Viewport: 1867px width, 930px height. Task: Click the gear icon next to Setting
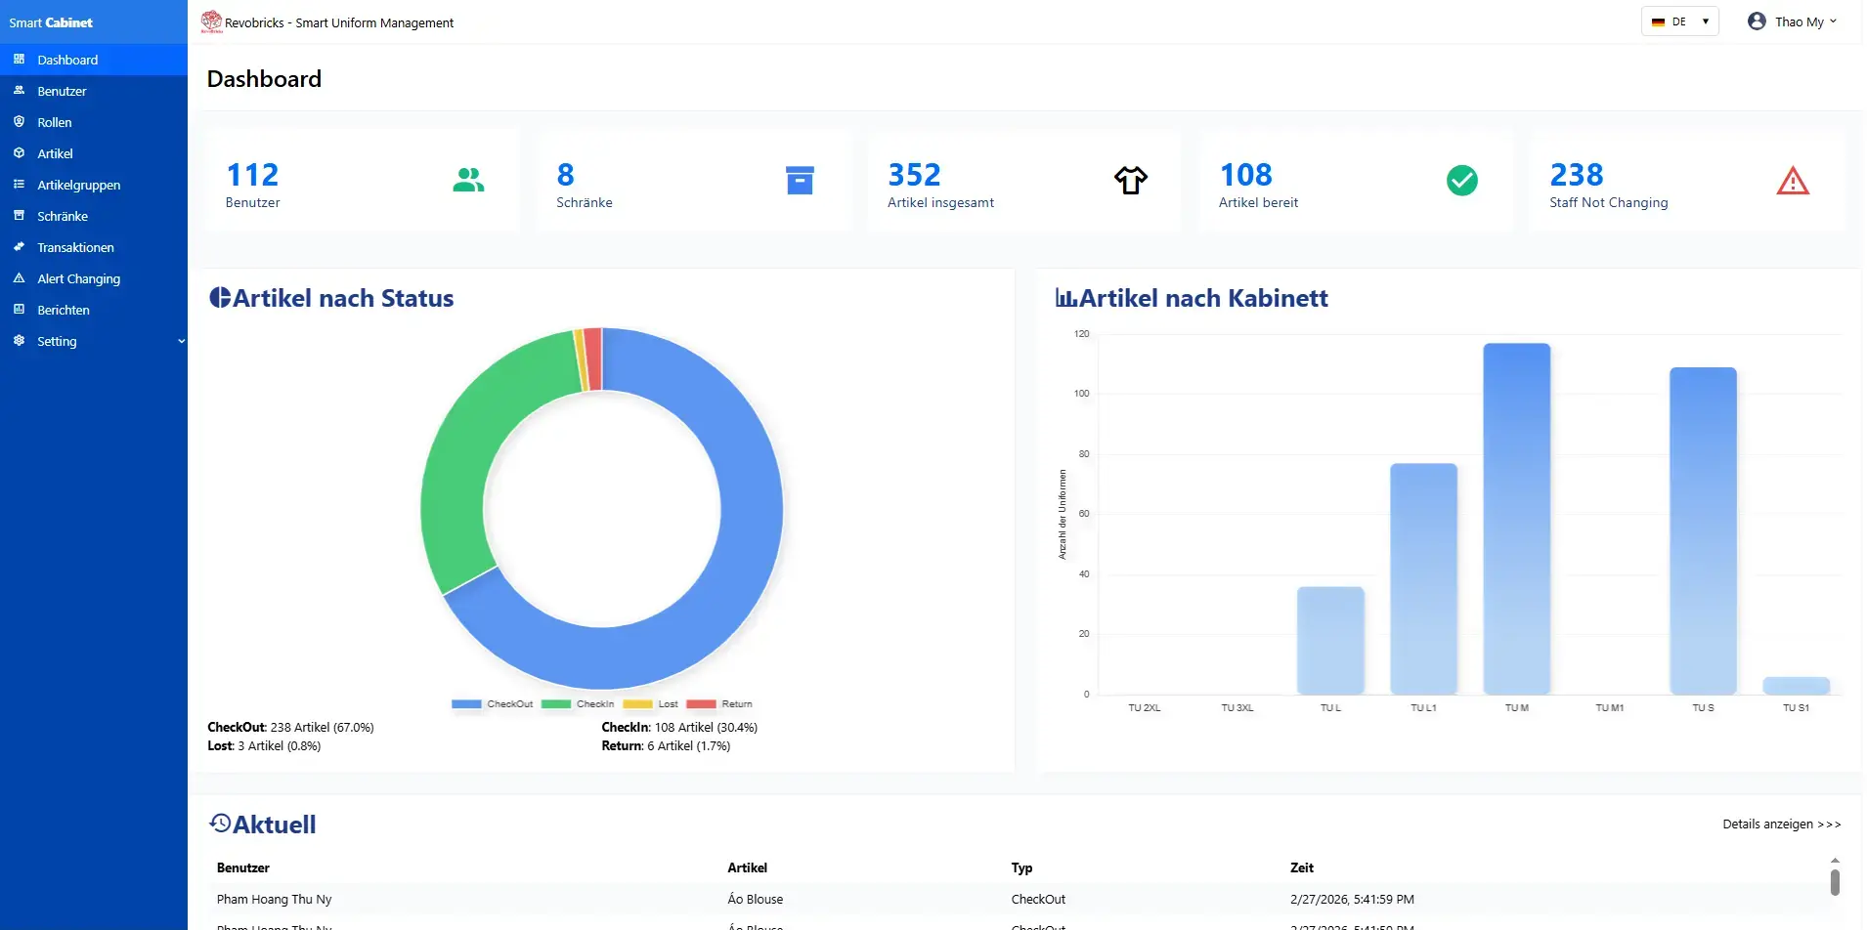point(19,341)
